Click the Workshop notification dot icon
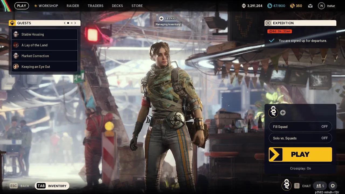This screenshot has width=345, height=194. (36, 6)
